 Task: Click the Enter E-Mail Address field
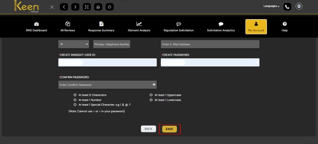tap(210, 44)
